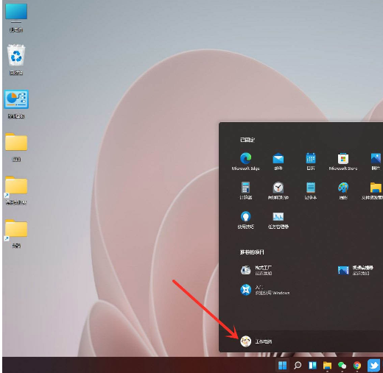Open the Tips lightbulb app
The width and height of the screenshot is (383, 373).
(245, 220)
